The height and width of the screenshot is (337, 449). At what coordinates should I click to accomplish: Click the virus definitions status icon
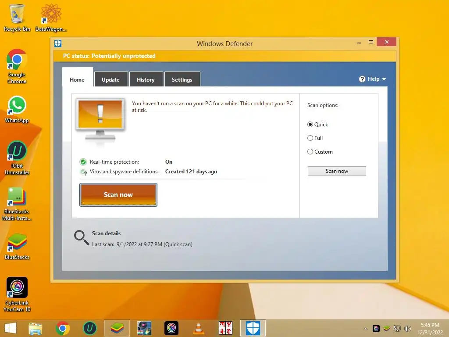(84, 172)
